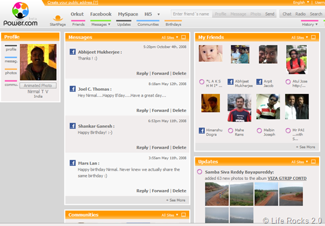Maximize the My Friends panel via square icon
Image resolution: width=325 pixels, height=226 pixels.
pyautogui.click(x=313, y=37)
